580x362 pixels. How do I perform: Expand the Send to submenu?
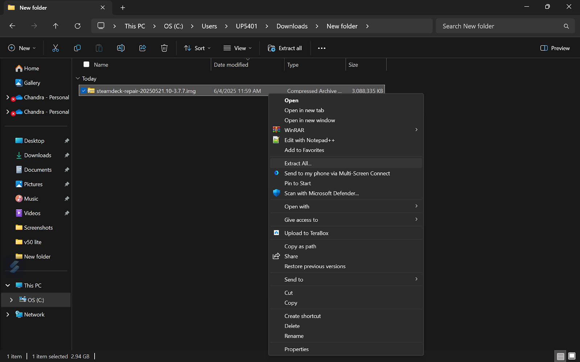[x=416, y=279]
